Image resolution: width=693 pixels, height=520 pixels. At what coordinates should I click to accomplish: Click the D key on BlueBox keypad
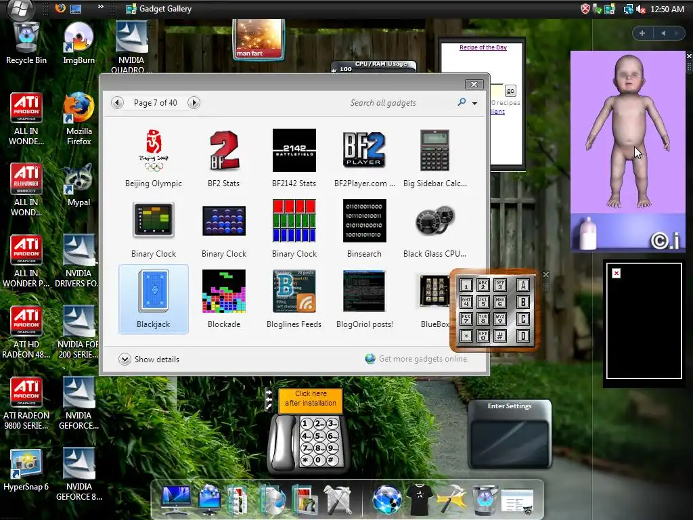pos(523,336)
